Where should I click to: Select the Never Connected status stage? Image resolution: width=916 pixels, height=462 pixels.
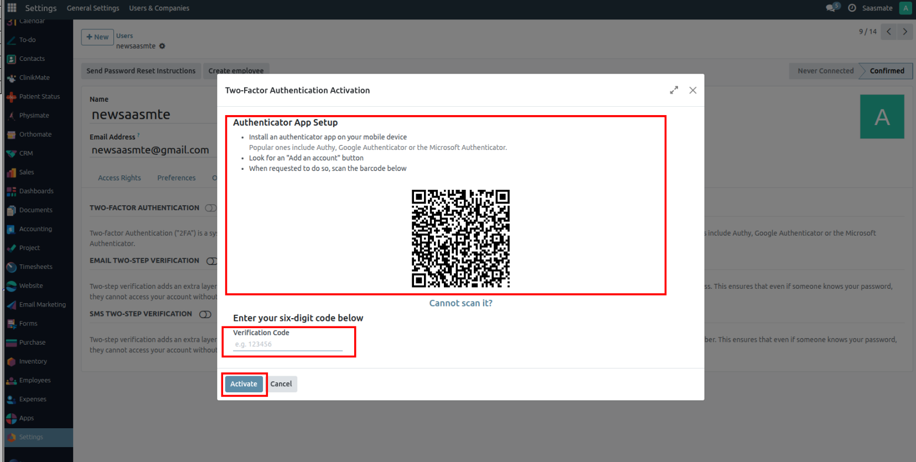click(x=825, y=71)
